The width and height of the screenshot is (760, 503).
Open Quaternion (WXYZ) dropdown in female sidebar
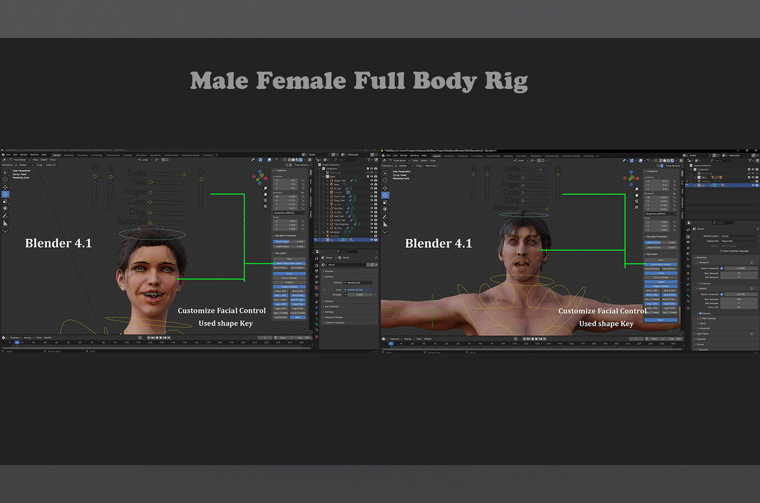(289, 213)
